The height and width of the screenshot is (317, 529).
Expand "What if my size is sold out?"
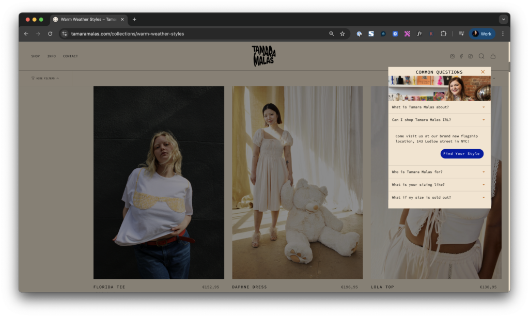pos(439,197)
